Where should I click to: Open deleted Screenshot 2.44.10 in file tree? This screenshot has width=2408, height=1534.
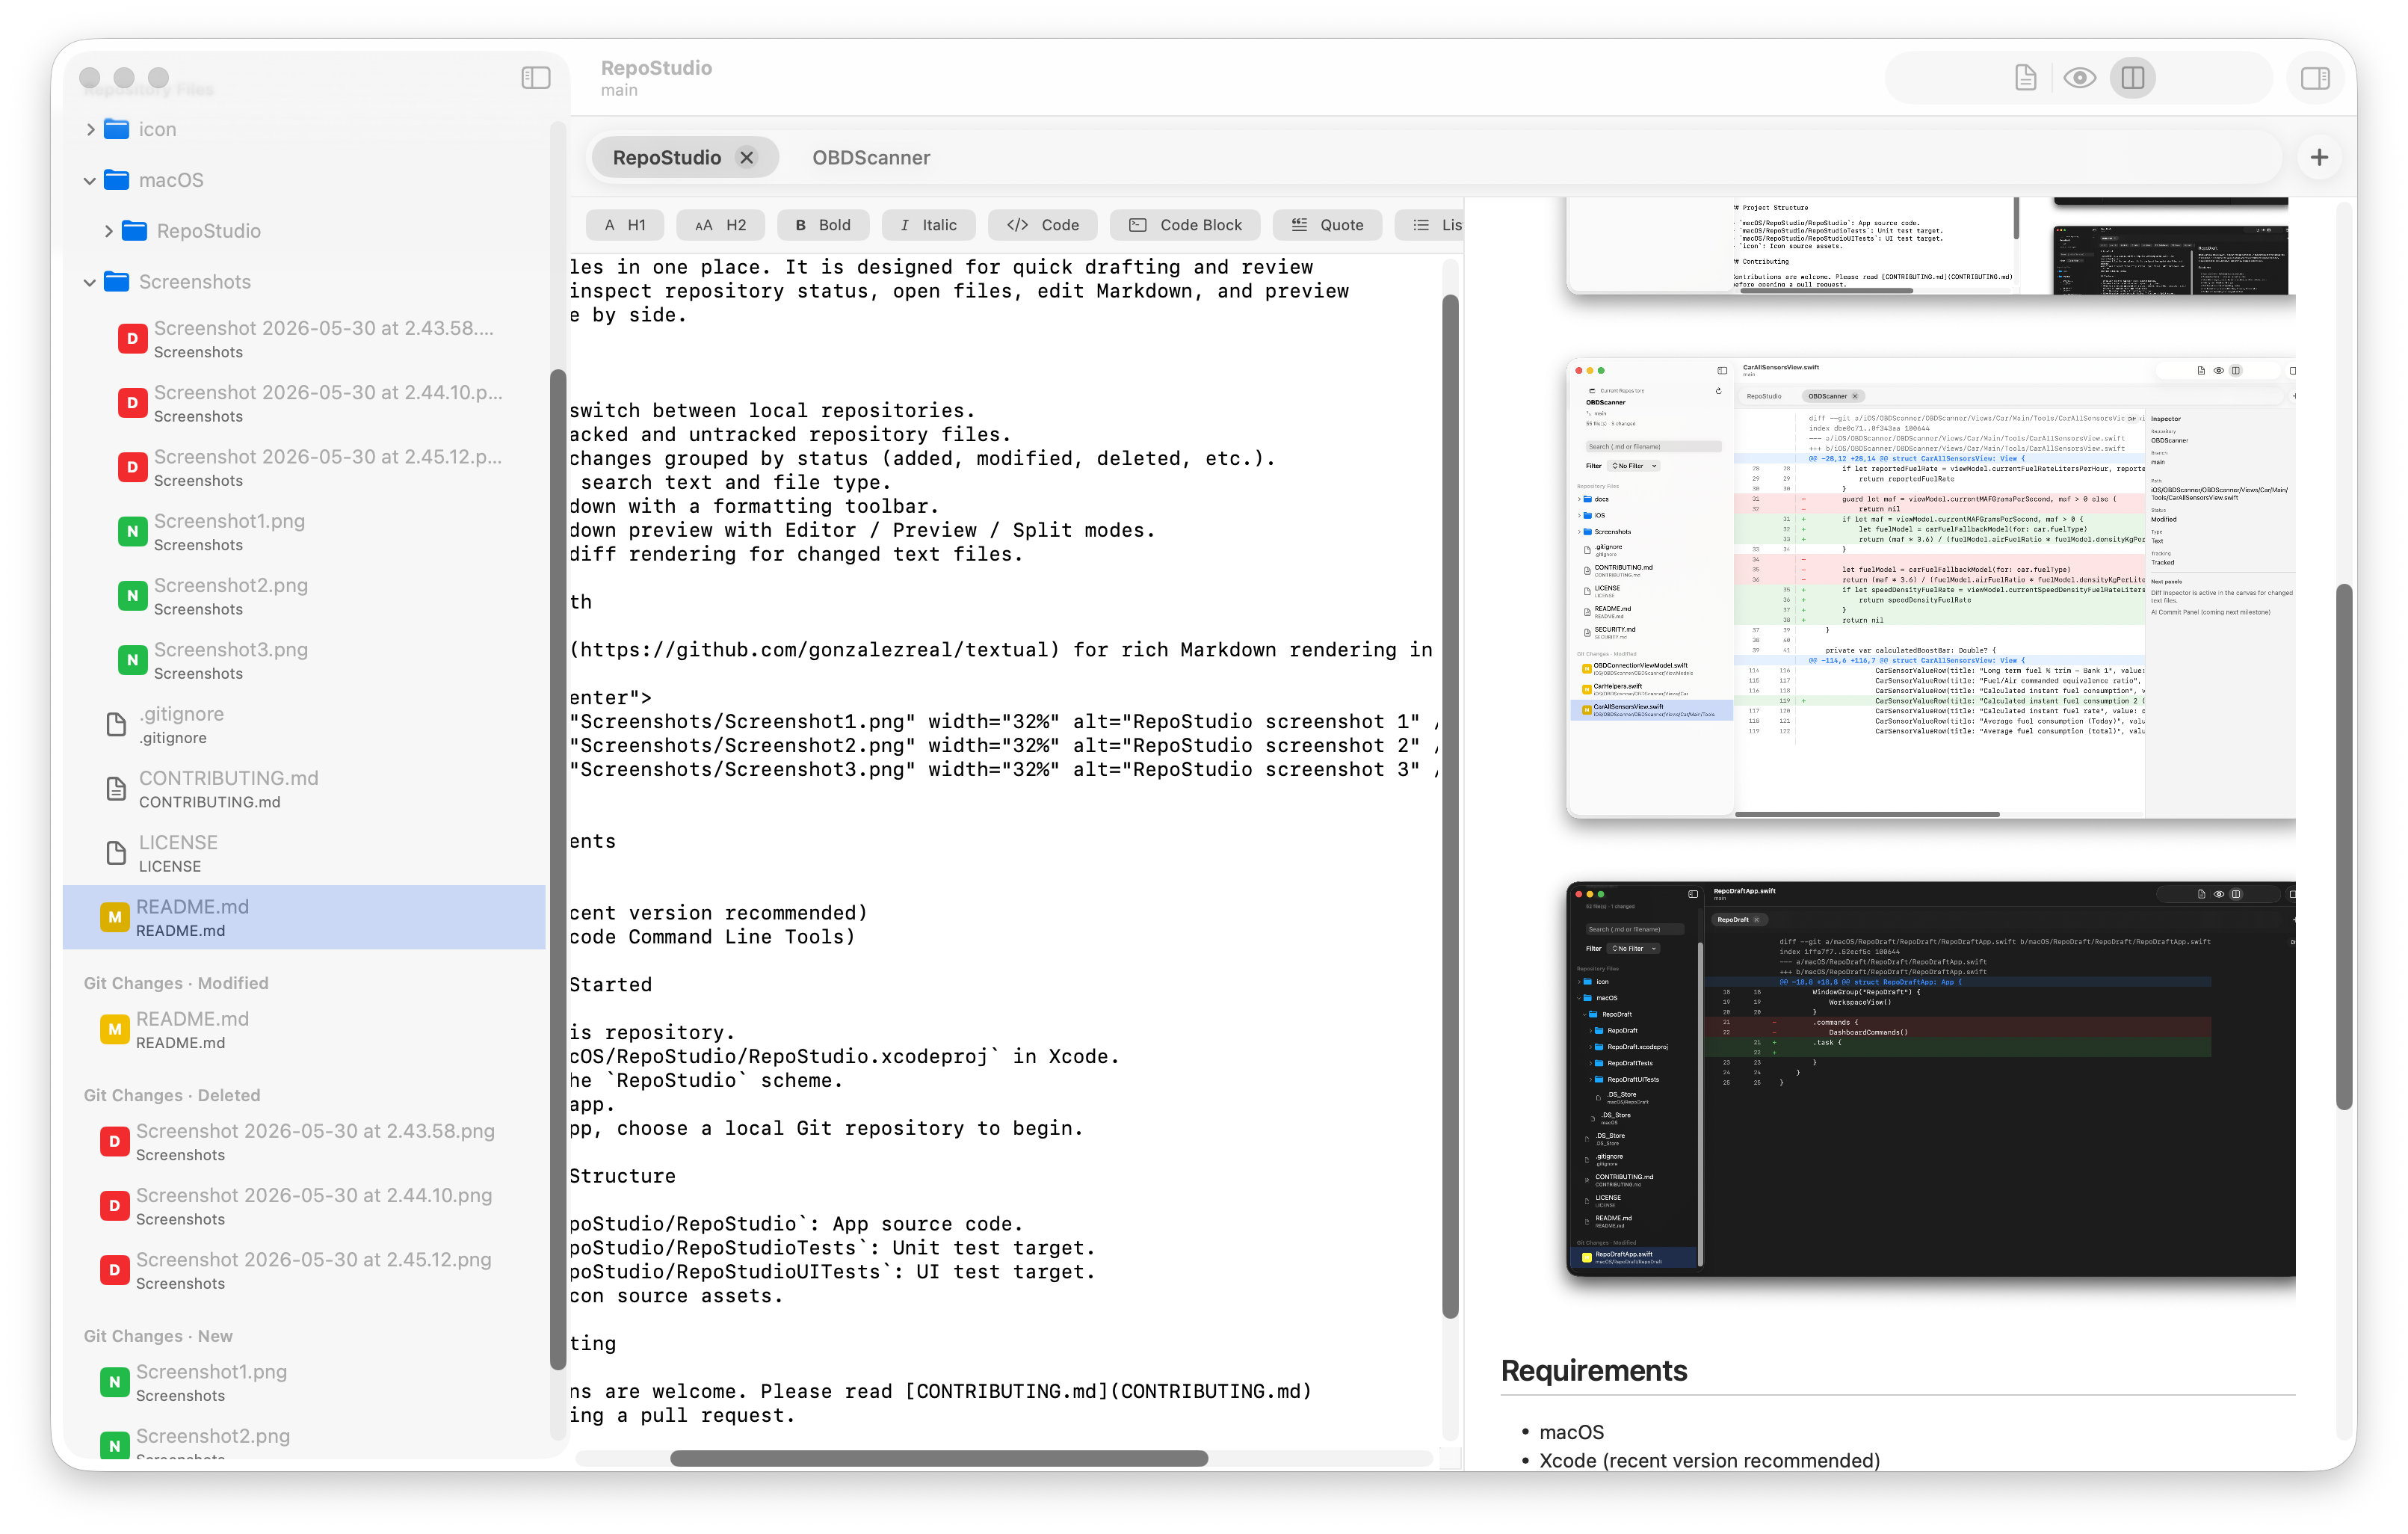(304, 403)
